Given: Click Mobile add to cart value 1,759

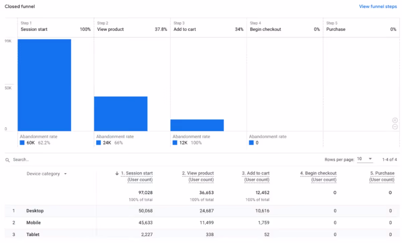Looking at the screenshot, I should coord(264,223).
